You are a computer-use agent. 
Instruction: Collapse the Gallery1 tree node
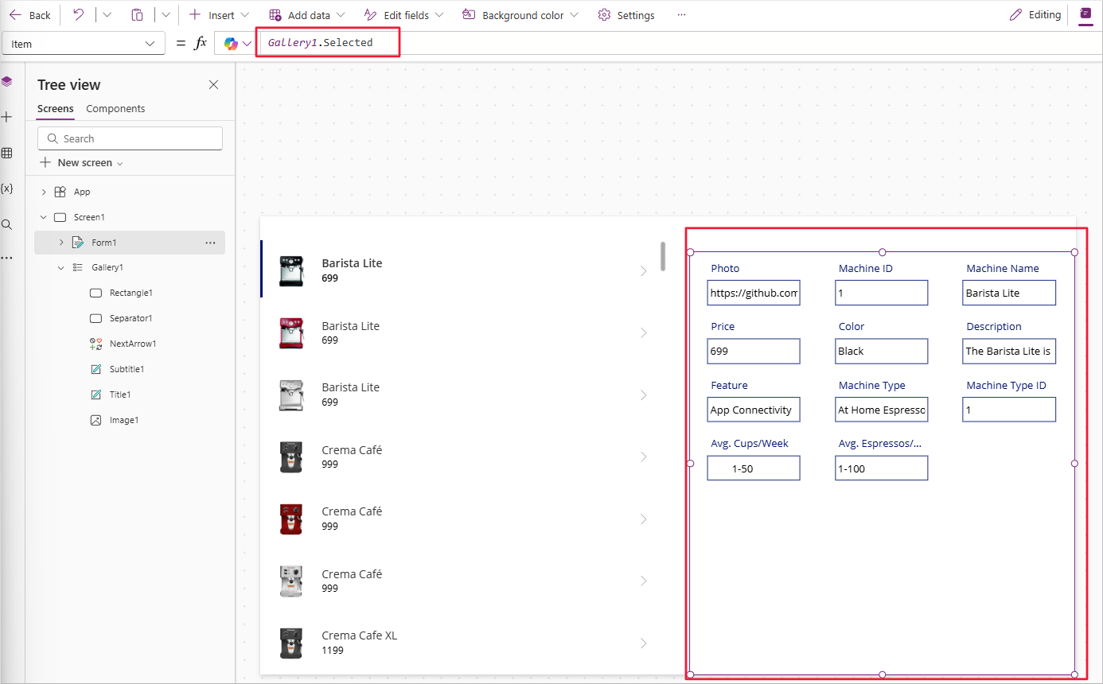[61, 268]
